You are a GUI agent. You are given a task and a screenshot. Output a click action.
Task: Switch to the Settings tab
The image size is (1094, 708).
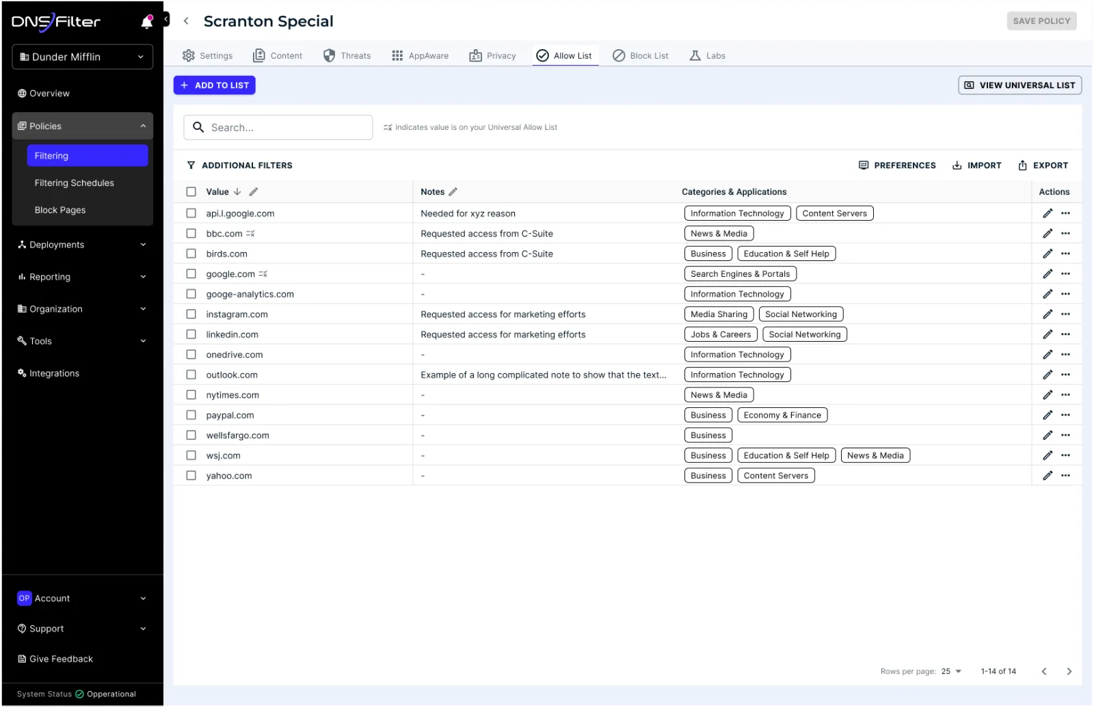click(x=207, y=55)
